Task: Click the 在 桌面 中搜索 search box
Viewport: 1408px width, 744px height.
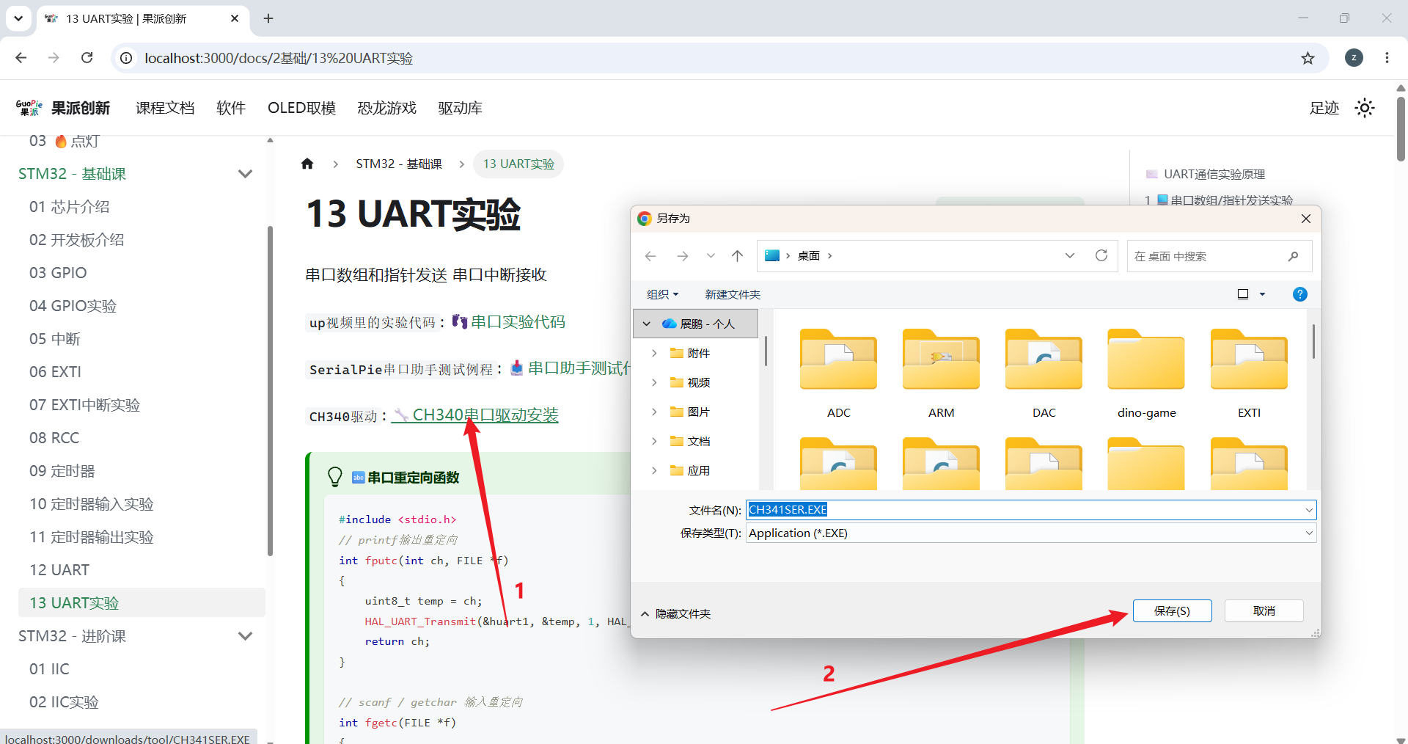Action: (x=1219, y=256)
